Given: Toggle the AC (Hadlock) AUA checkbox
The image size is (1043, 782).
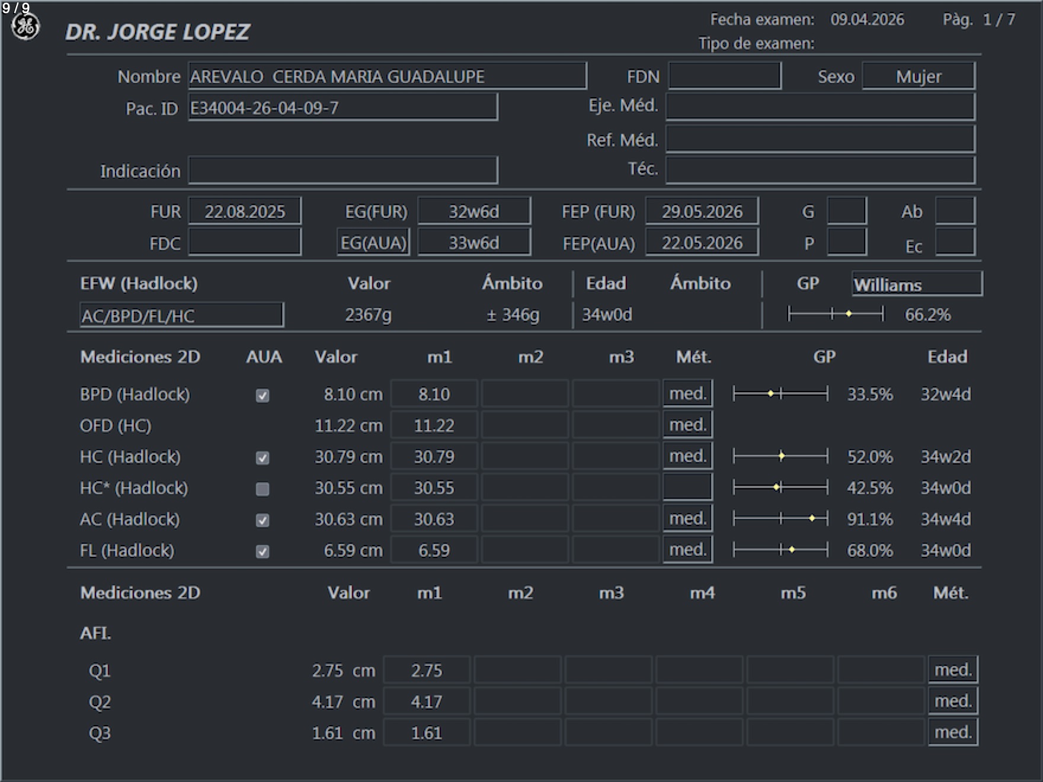Looking at the screenshot, I should point(263,520).
